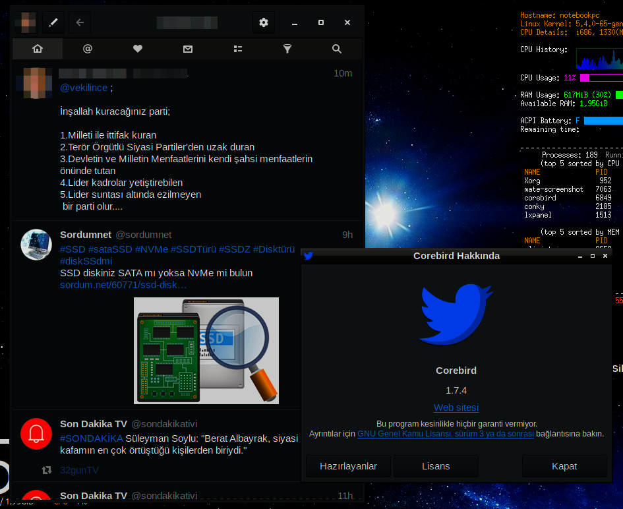Open the #diskSSDmi hashtag

(86, 261)
